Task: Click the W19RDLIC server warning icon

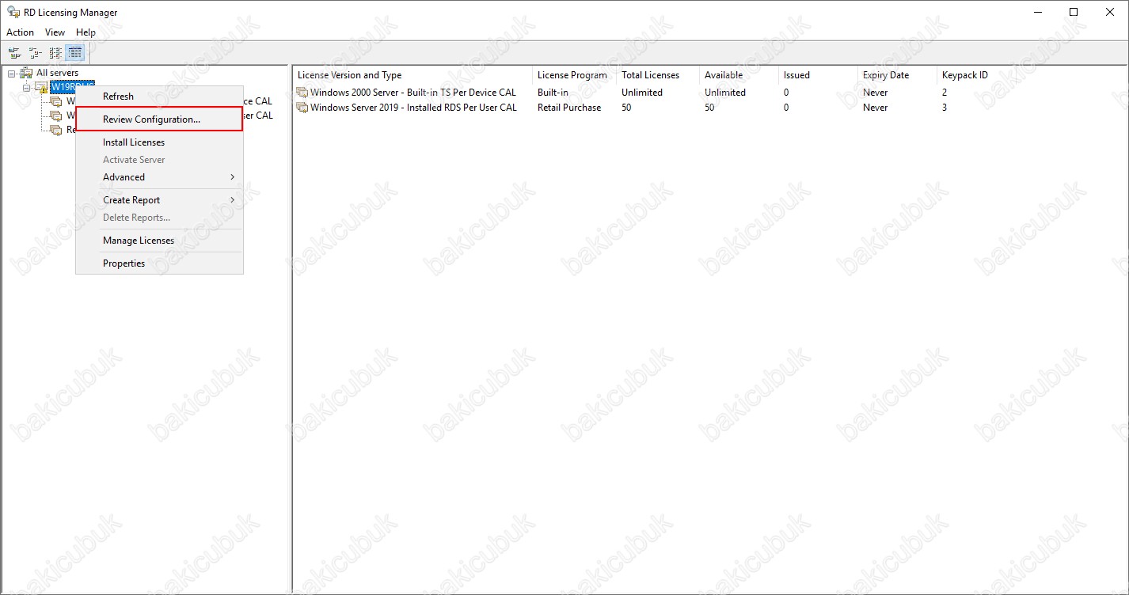Action: tap(41, 87)
